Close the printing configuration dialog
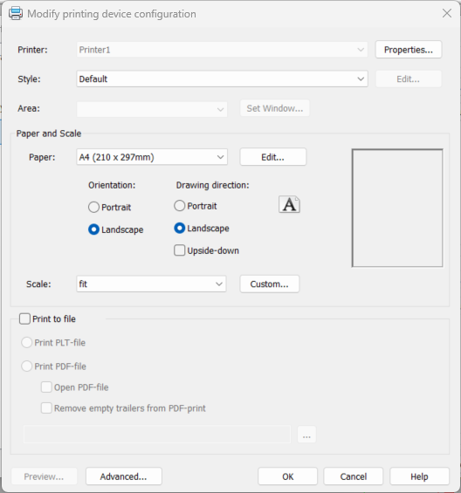 pyautogui.click(x=447, y=13)
